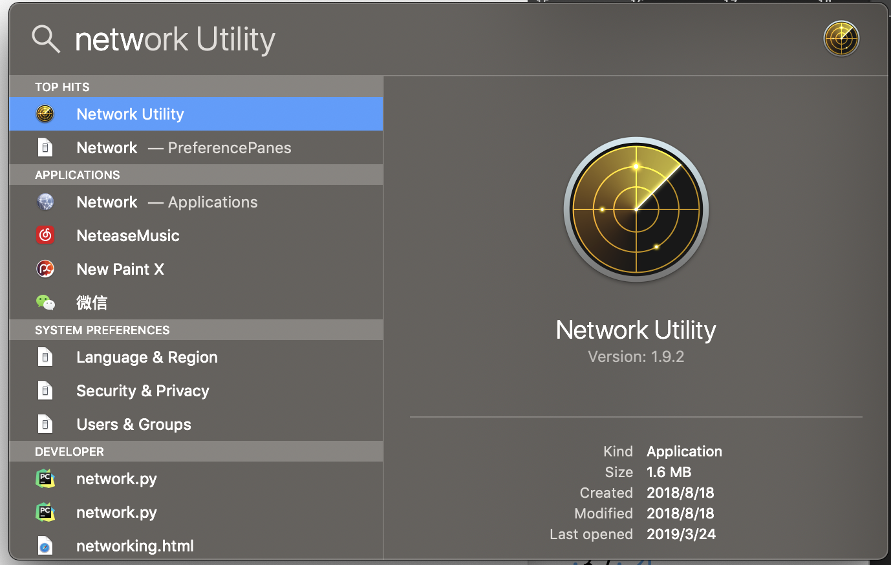Click the Security & Privacy pane icon
Viewport: 891px width, 565px height.
pos(45,390)
